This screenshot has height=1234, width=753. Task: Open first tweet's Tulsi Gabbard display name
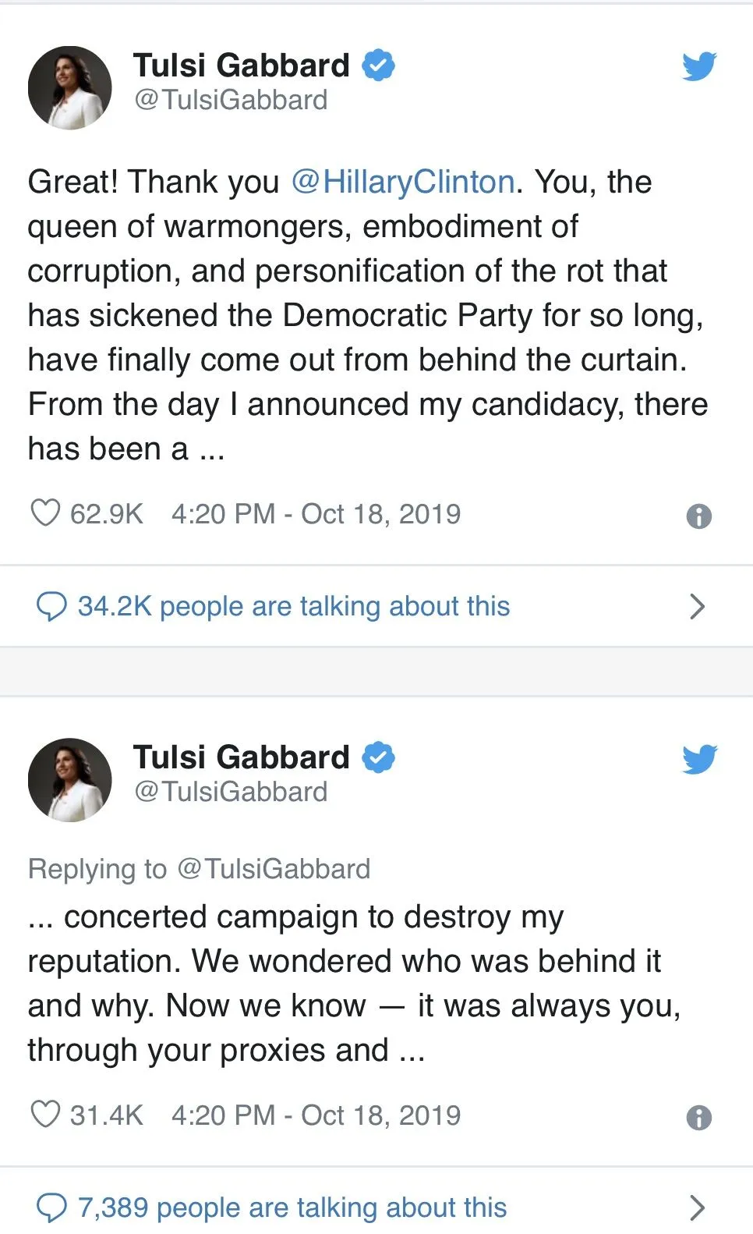click(241, 66)
